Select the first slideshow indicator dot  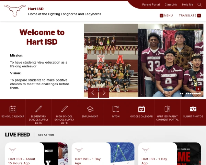pos(181,93)
